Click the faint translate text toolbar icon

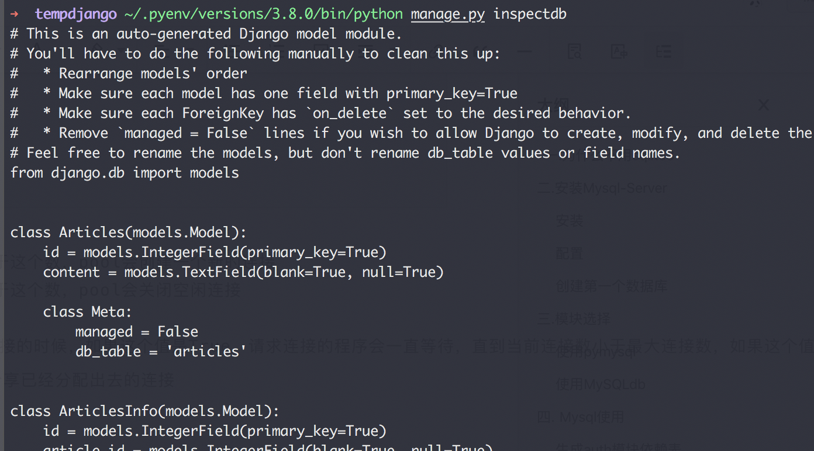point(619,52)
